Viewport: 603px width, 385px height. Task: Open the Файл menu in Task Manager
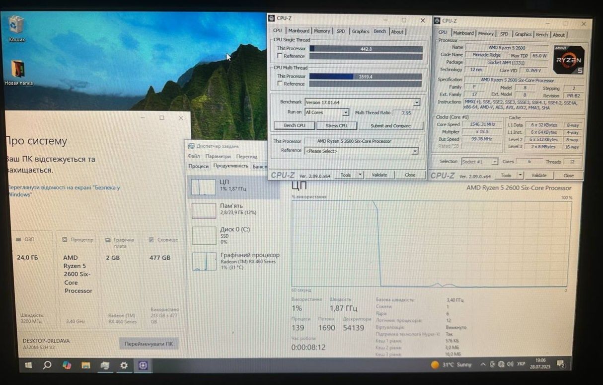coord(194,156)
